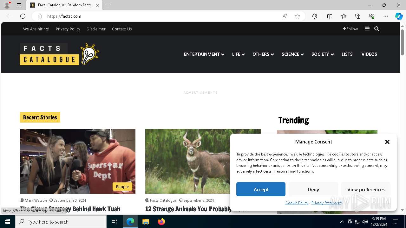Viewport: 406px width, 228px height.
Task: Open the Copilot sidebar icon
Action: click(399, 16)
